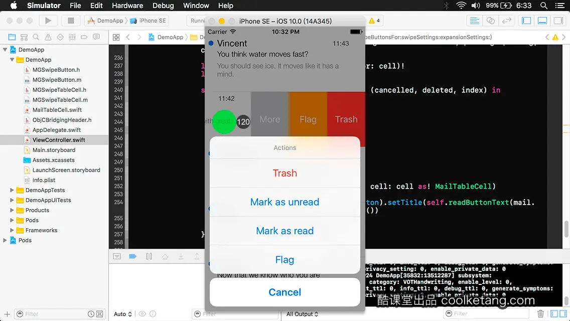Open the Test navigator diamond icon

click(60, 37)
